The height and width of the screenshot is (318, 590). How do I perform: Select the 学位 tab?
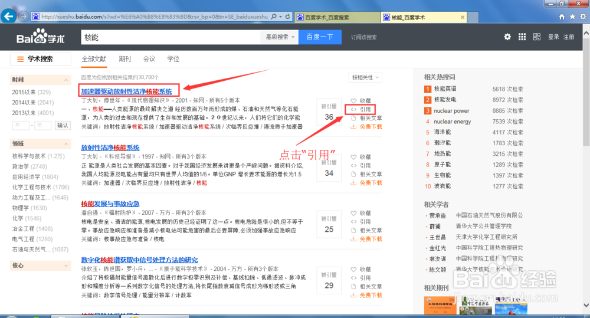(x=173, y=59)
